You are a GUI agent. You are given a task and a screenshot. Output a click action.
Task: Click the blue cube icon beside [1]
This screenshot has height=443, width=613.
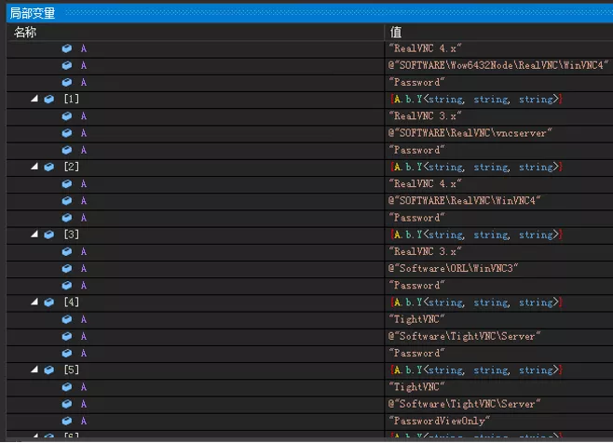pos(49,100)
